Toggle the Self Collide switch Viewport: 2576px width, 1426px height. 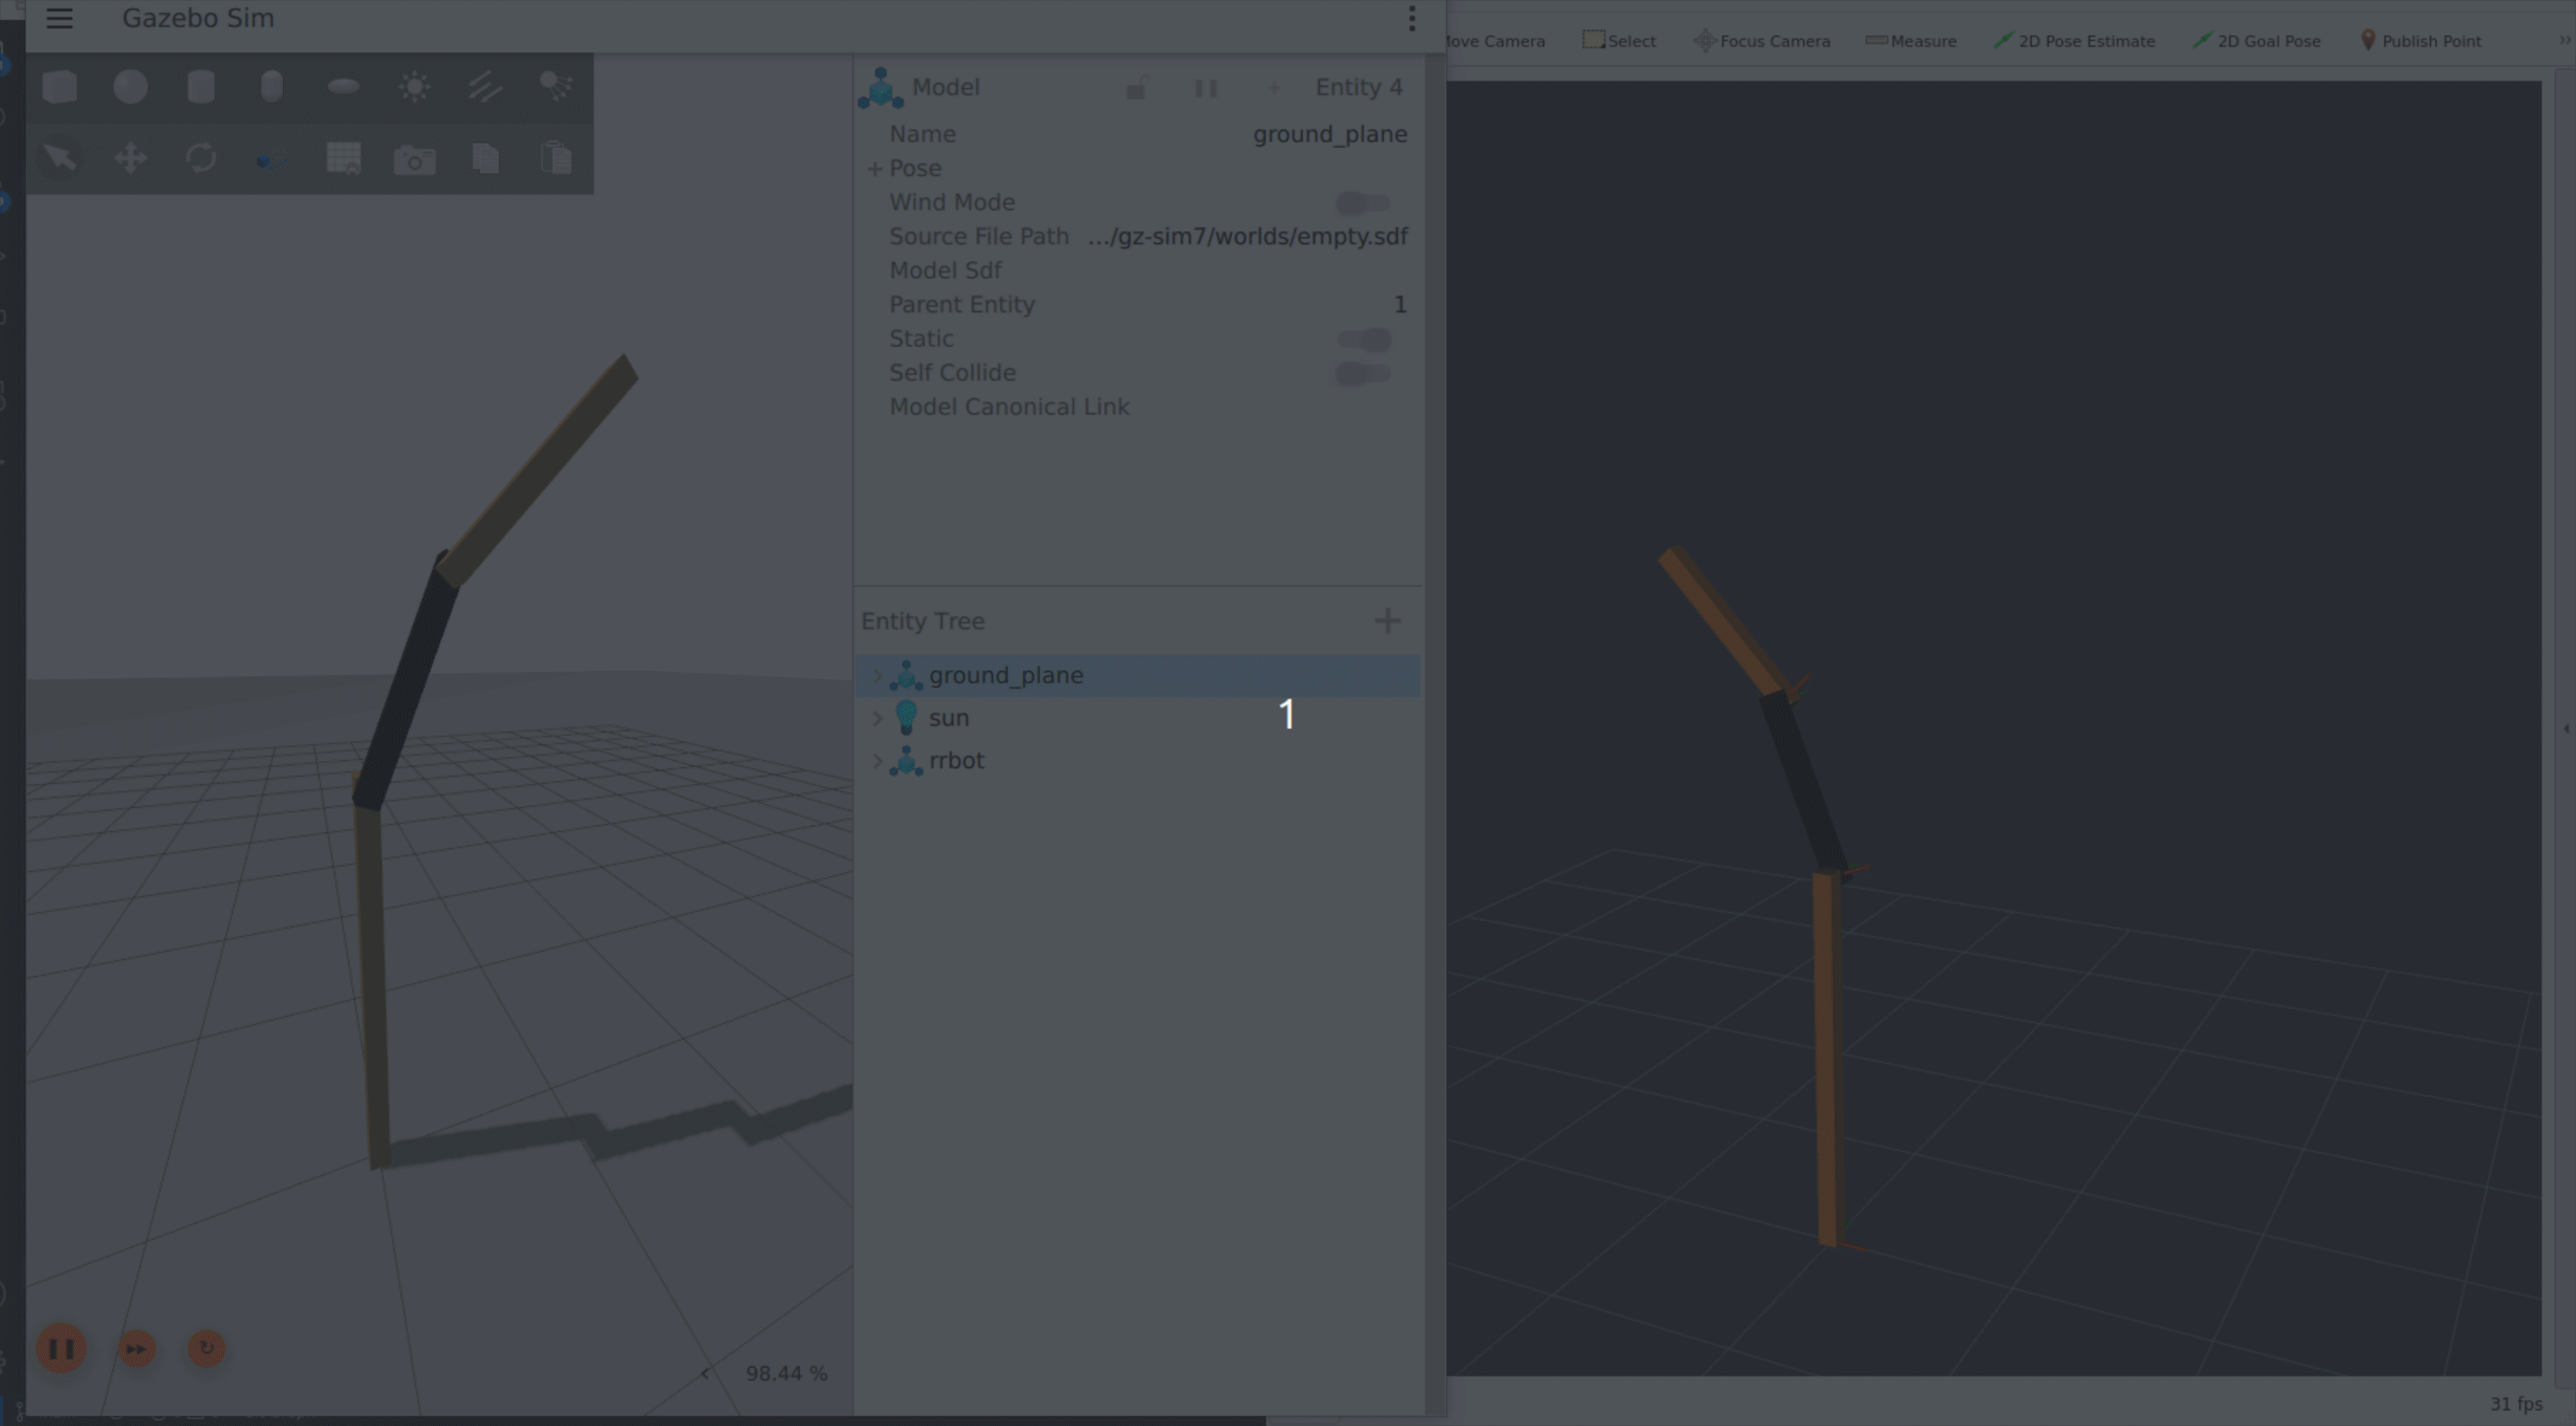pyautogui.click(x=1363, y=374)
